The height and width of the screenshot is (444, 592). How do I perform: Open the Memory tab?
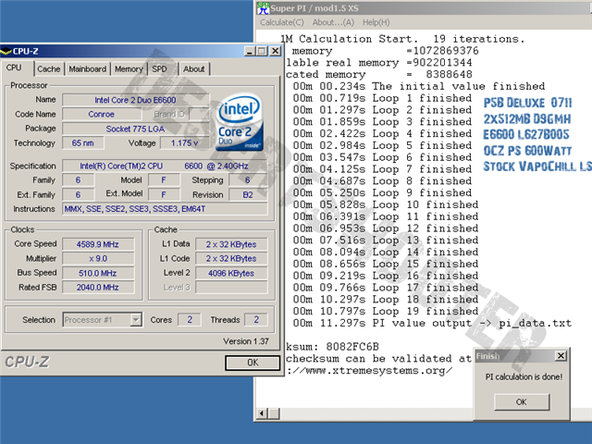(129, 69)
